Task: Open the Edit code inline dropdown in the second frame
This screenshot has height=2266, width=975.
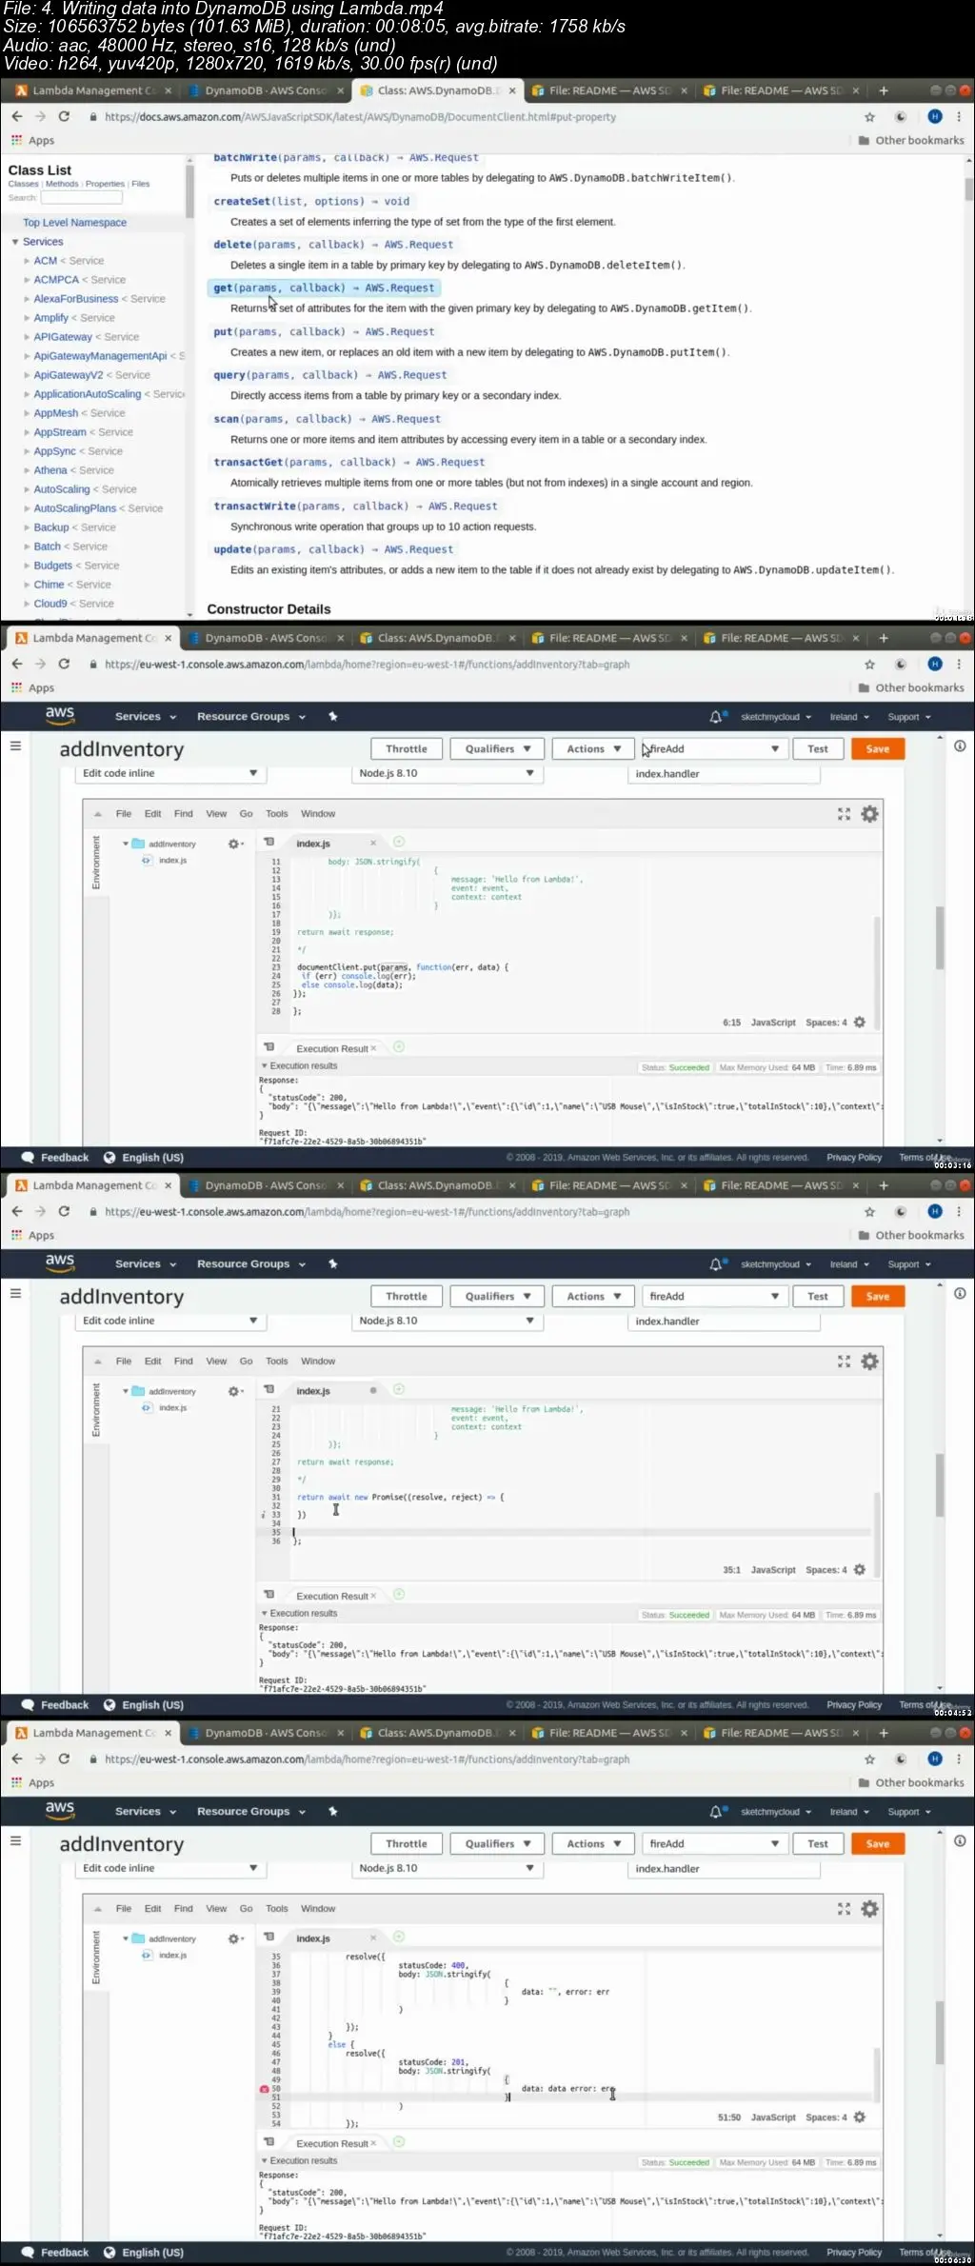Action: click(170, 773)
